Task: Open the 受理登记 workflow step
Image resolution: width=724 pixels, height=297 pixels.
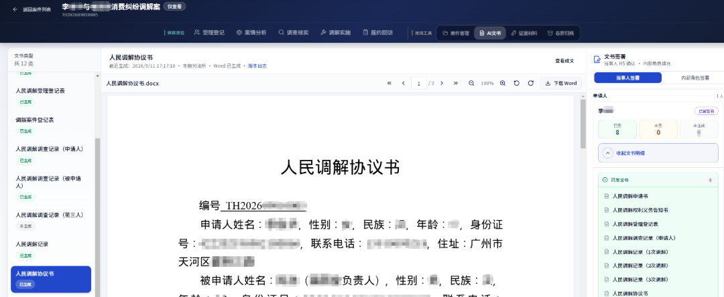Action: [209, 33]
